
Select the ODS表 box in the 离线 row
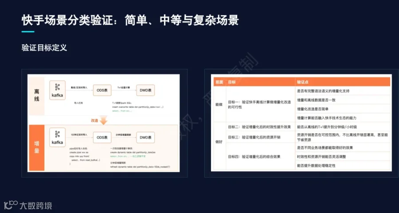click(x=102, y=90)
